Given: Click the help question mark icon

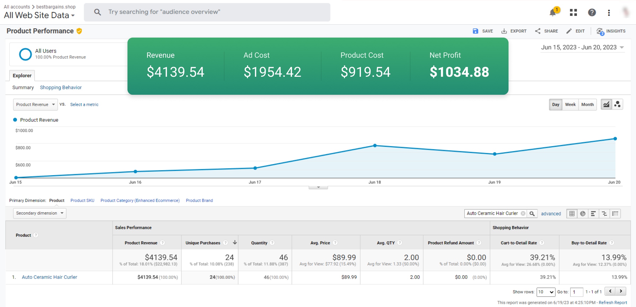Looking at the screenshot, I should coord(592,12).
